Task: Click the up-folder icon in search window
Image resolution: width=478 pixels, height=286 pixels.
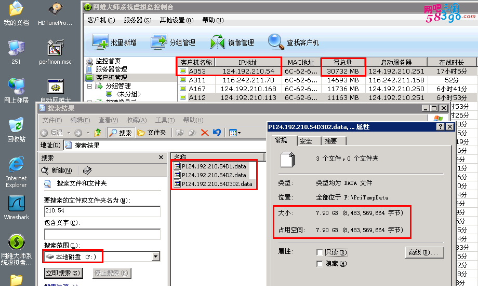Action: (x=98, y=133)
